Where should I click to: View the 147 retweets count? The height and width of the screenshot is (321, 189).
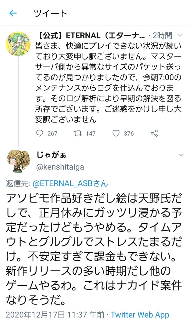click(91, 134)
